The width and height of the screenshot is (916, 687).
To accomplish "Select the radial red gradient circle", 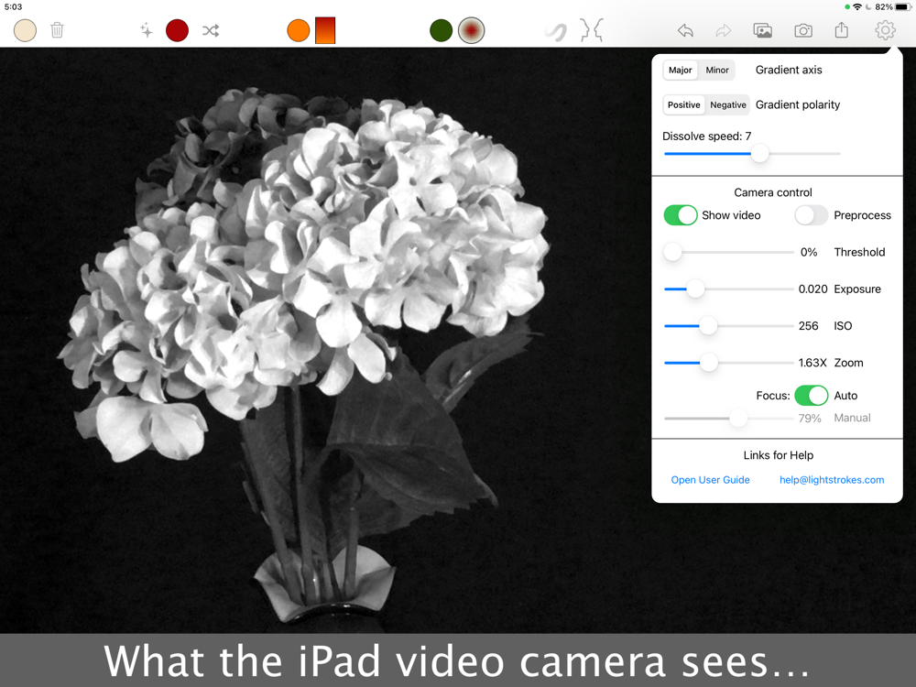I will [472, 30].
